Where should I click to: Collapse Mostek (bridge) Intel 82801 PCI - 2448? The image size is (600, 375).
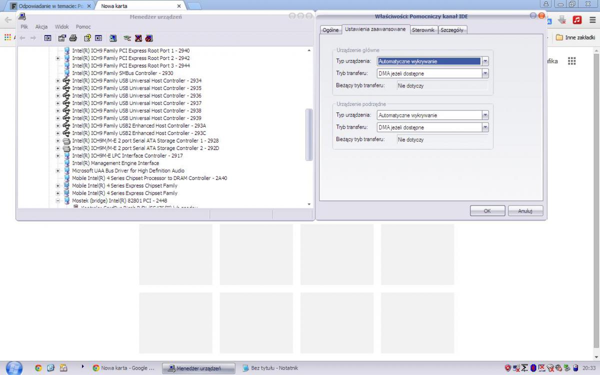(x=58, y=200)
